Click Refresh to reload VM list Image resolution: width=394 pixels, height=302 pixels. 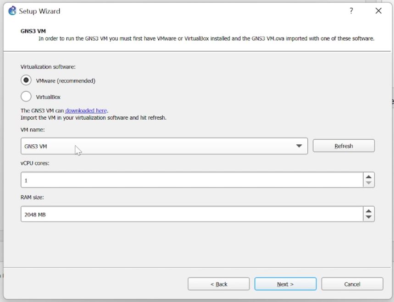(x=344, y=146)
